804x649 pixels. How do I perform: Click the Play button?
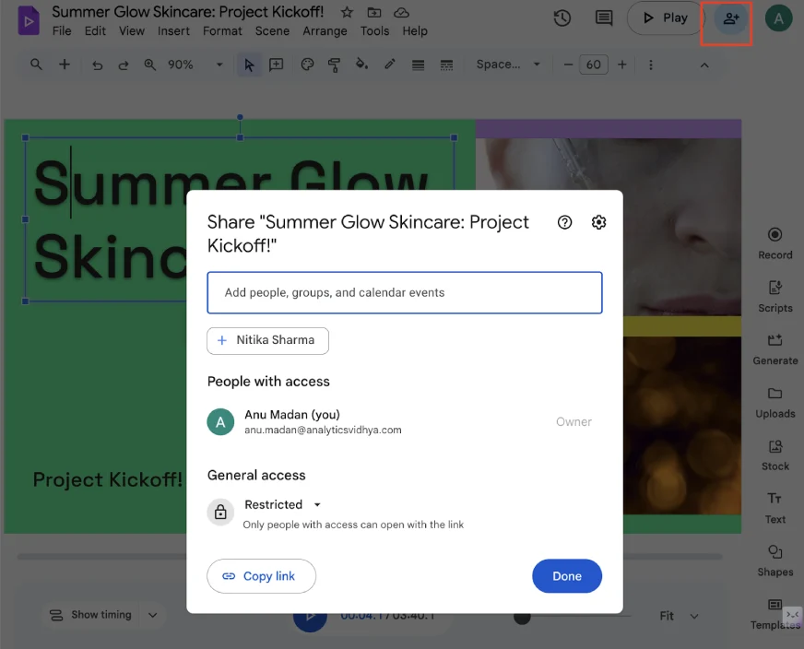click(x=665, y=18)
